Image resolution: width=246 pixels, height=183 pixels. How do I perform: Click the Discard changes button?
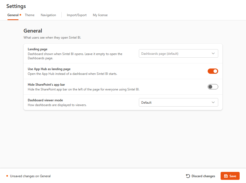tap(200, 176)
